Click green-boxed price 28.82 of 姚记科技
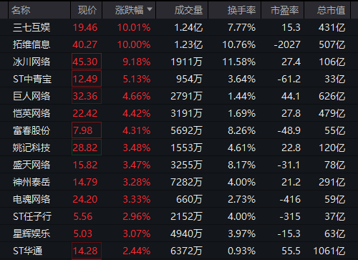 click(x=87, y=148)
